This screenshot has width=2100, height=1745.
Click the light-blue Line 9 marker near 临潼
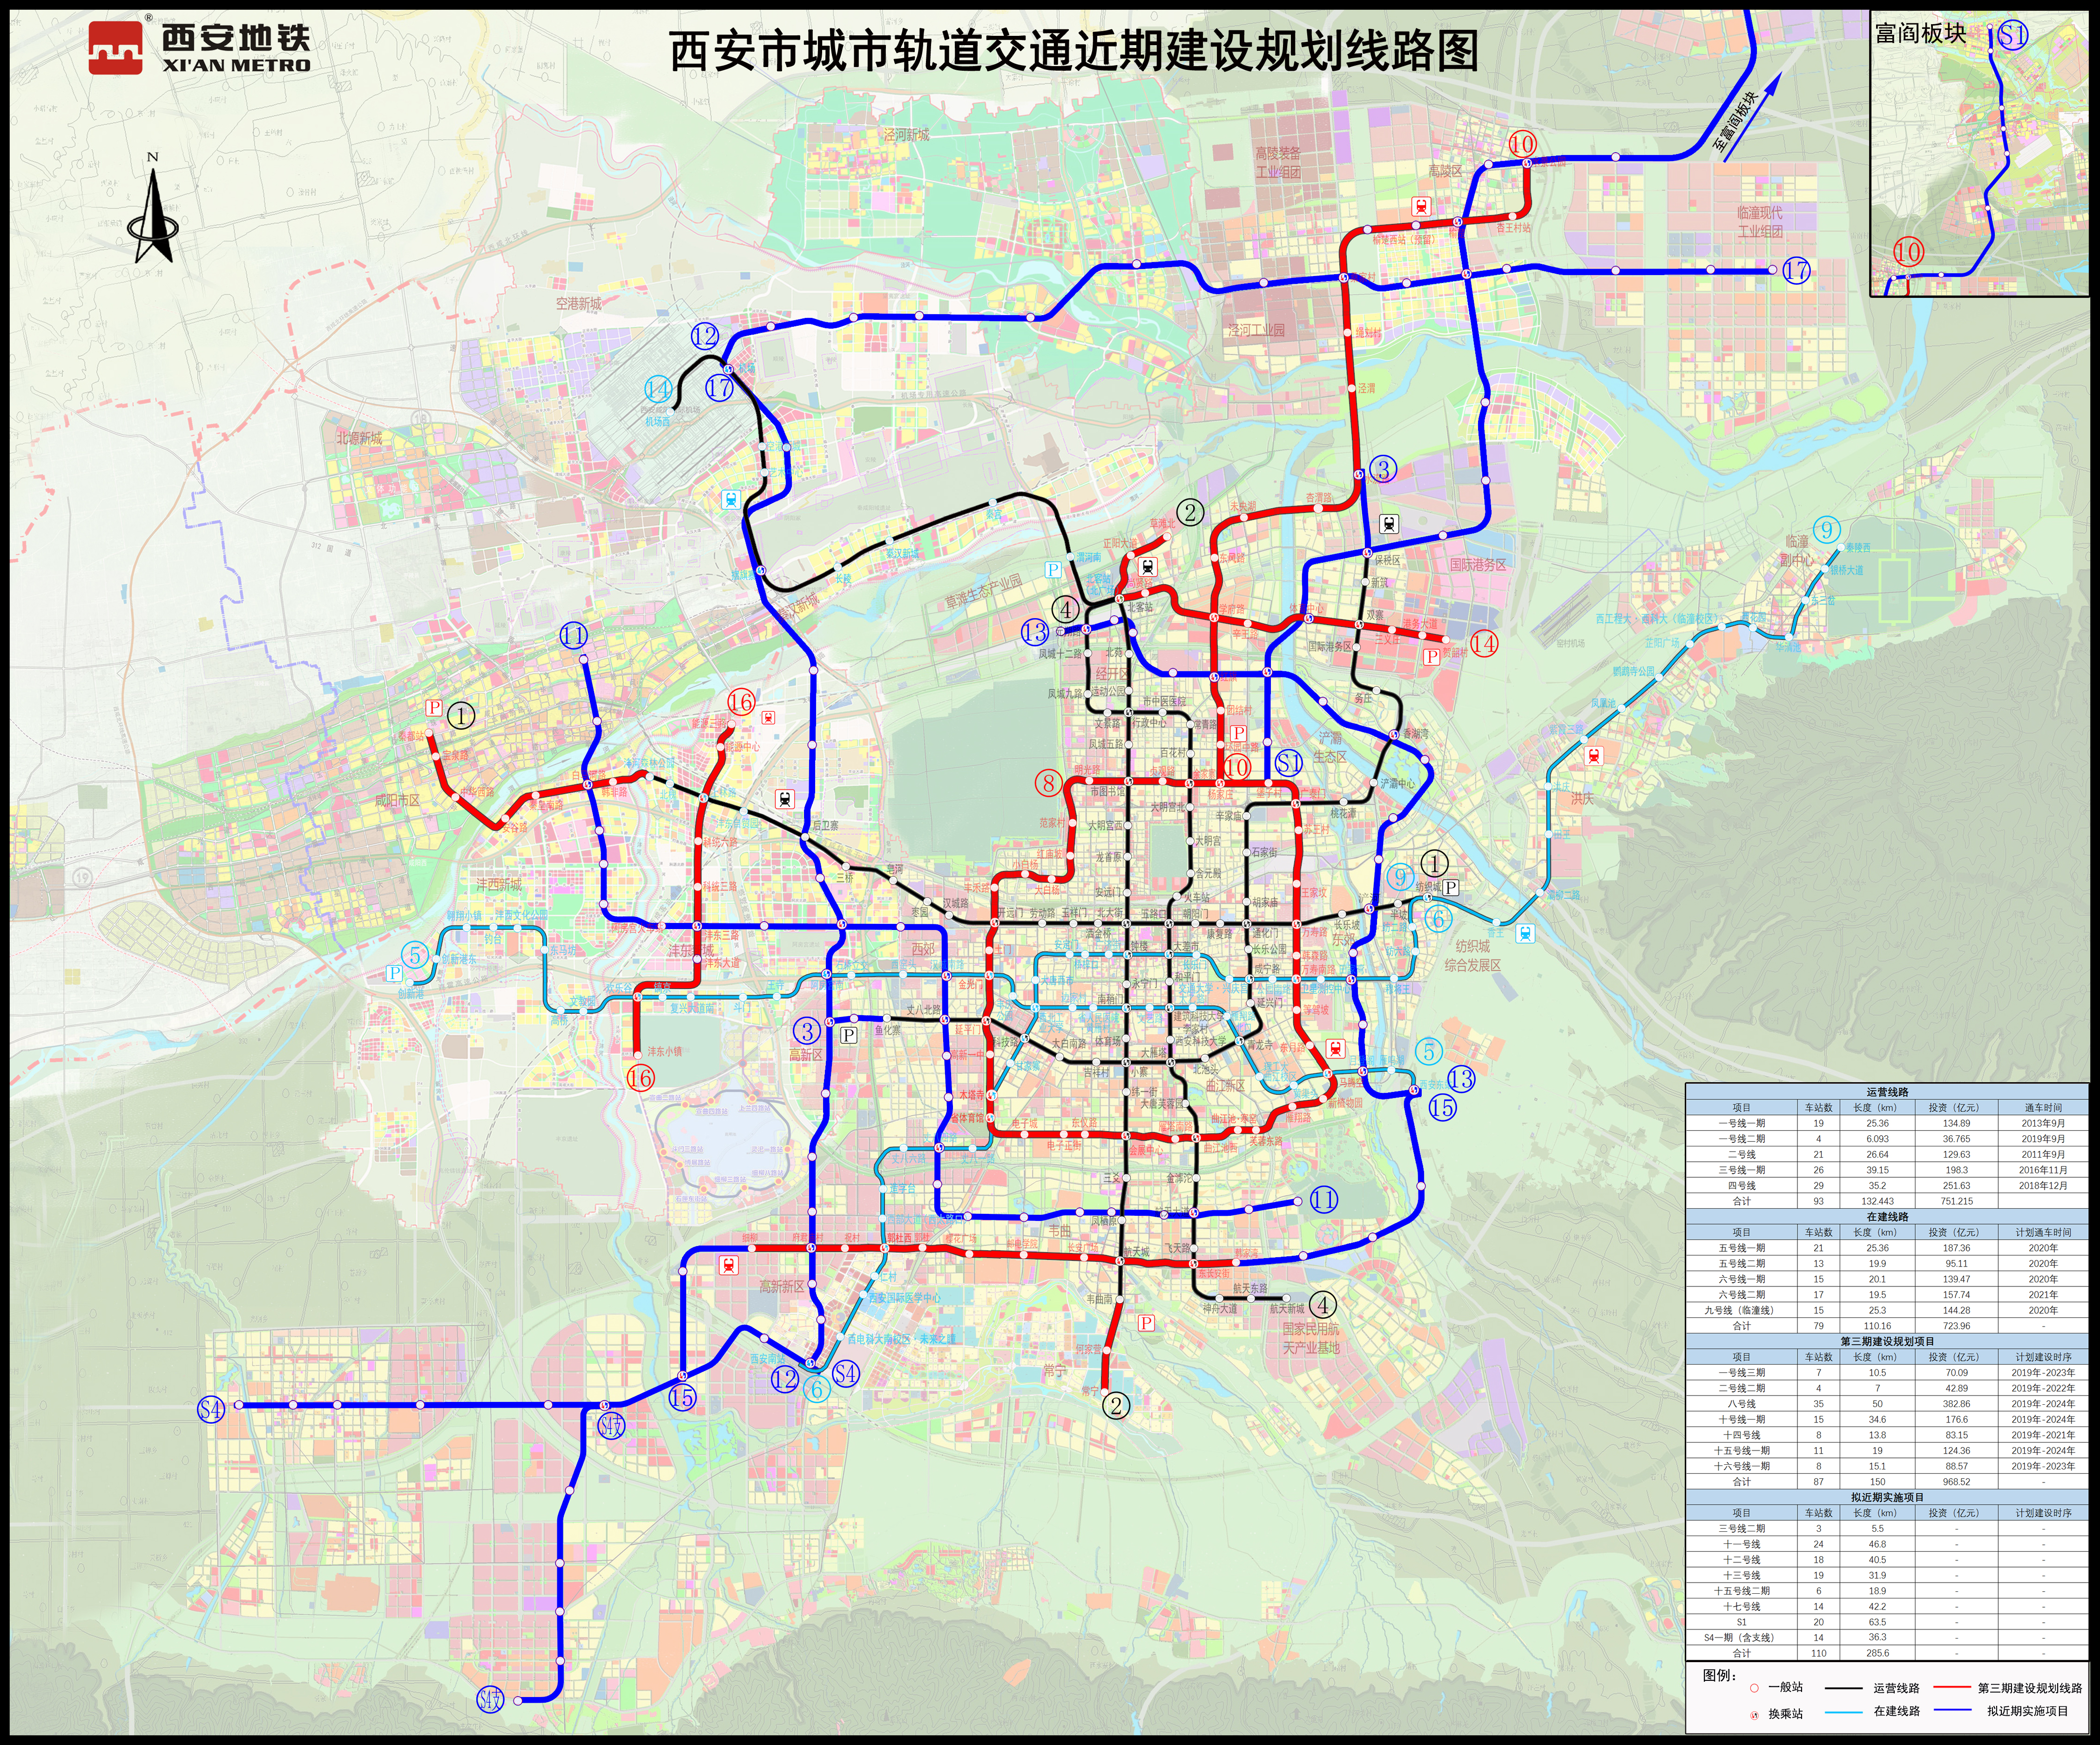coord(1827,530)
